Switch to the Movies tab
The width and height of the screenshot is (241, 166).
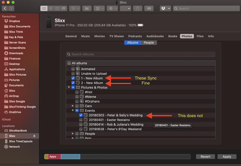99,36
